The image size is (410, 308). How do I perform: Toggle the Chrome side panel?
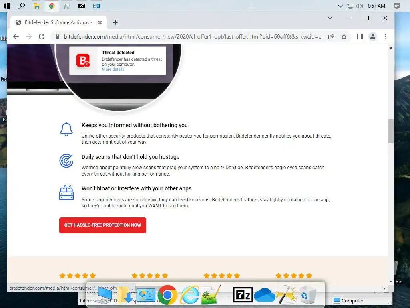[x=360, y=36]
